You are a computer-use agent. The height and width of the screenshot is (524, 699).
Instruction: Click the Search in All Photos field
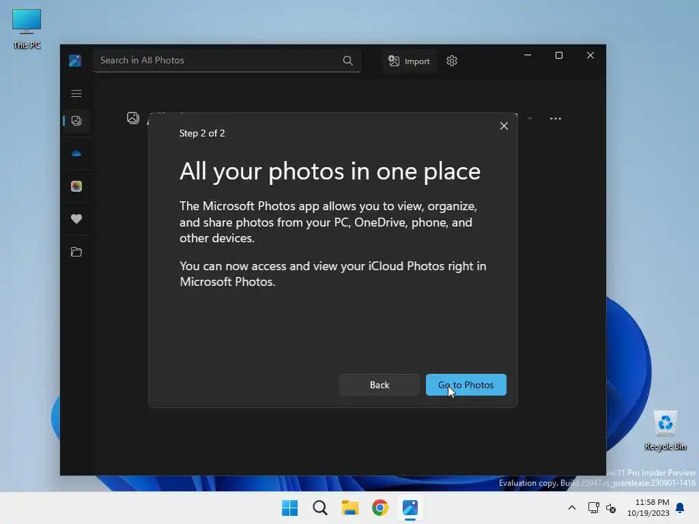coord(227,61)
